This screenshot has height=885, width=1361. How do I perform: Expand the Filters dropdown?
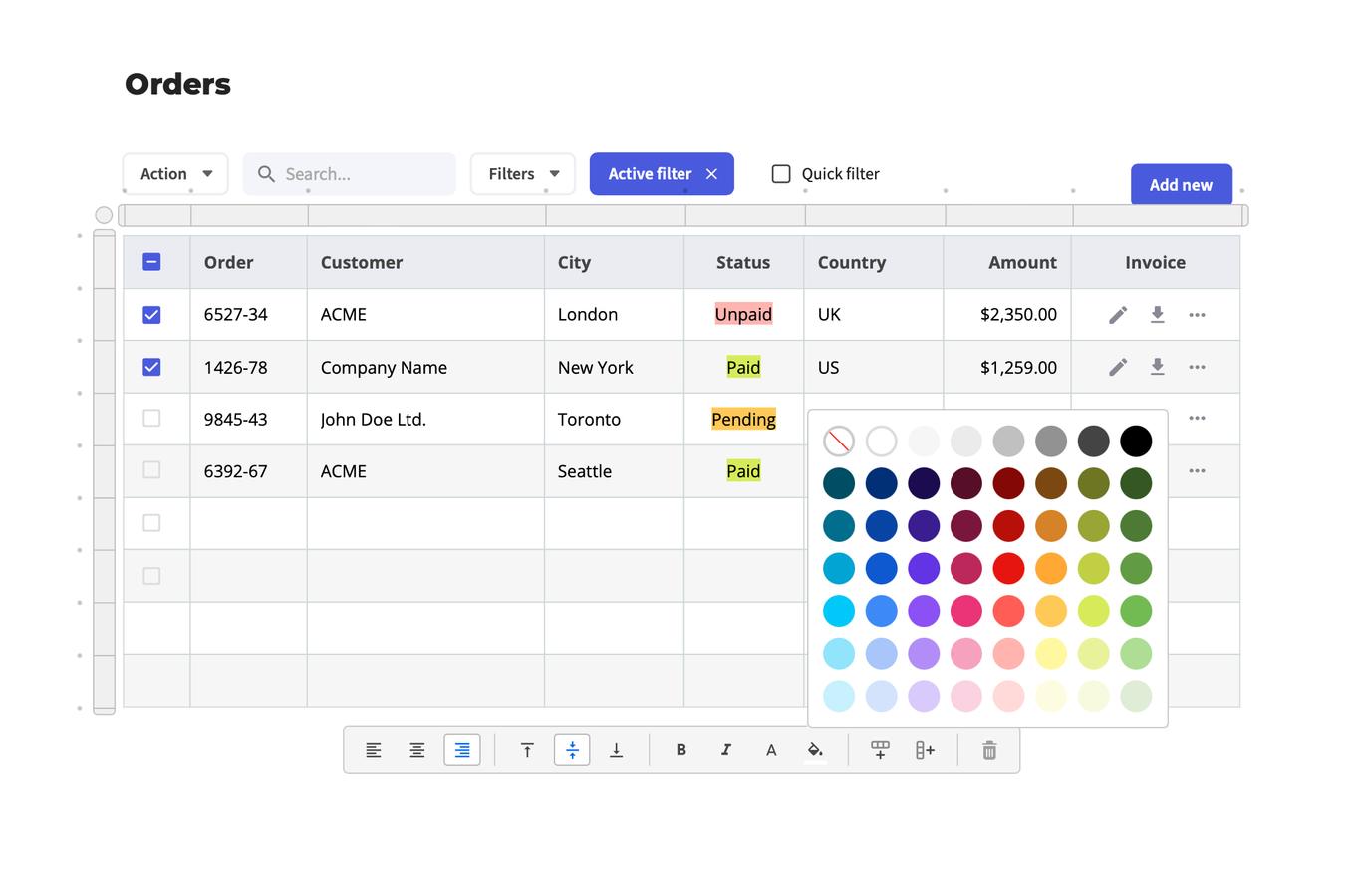[x=522, y=173]
